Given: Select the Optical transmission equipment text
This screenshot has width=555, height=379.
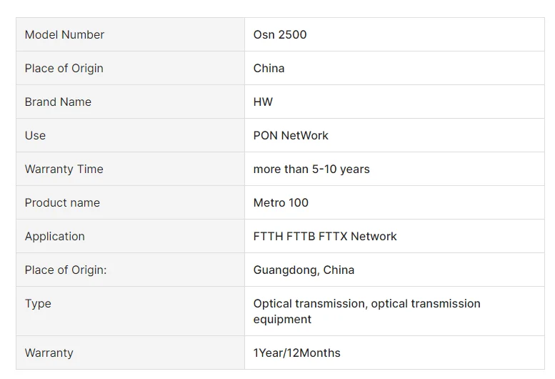Looking at the screenshot, I should [366, 311].
